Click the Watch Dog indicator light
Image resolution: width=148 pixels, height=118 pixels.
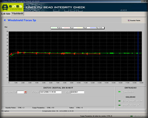click(132, 116)
